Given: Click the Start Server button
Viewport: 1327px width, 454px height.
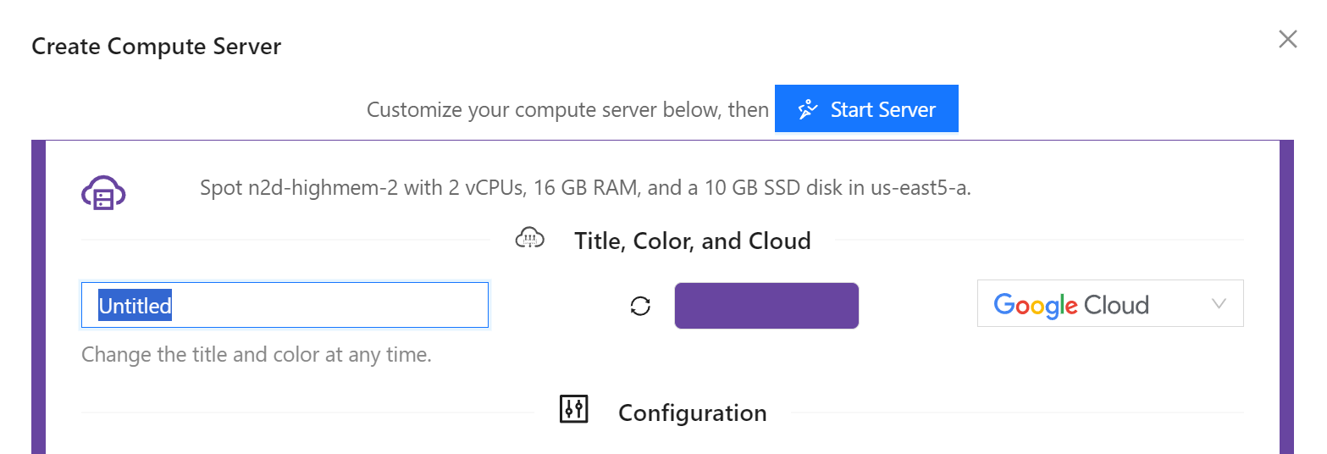Looking at the screenshot, I should tap(866, 109).
